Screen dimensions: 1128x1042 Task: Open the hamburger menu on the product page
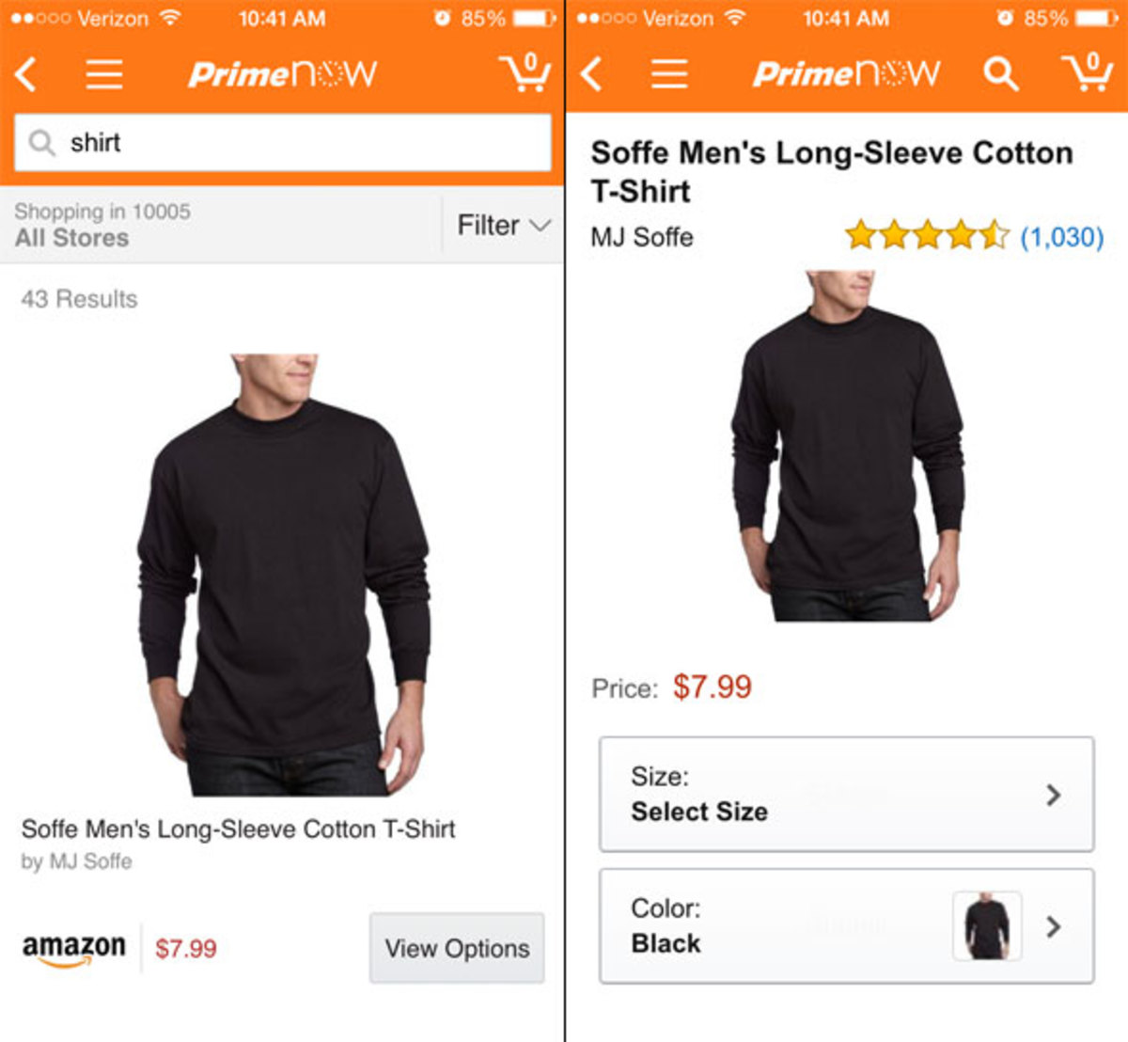point(669,73)
